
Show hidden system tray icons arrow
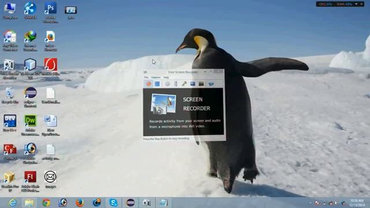point(310,203)
